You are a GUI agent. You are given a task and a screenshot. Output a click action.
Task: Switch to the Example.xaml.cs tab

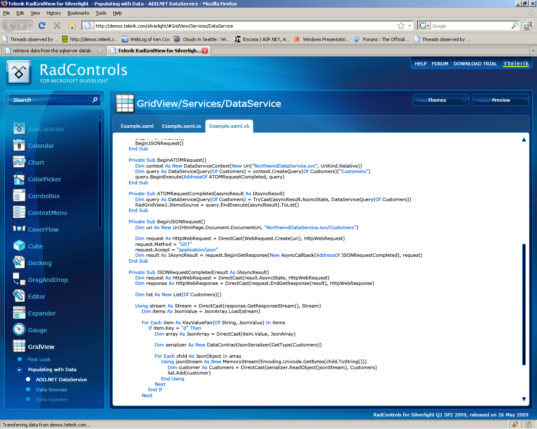[182, 126]
